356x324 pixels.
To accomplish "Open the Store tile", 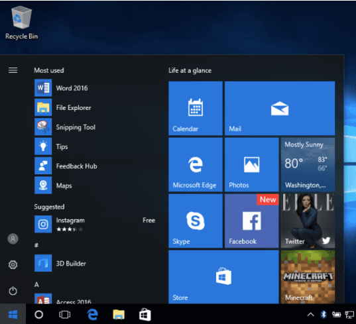I will pos(223,277).
